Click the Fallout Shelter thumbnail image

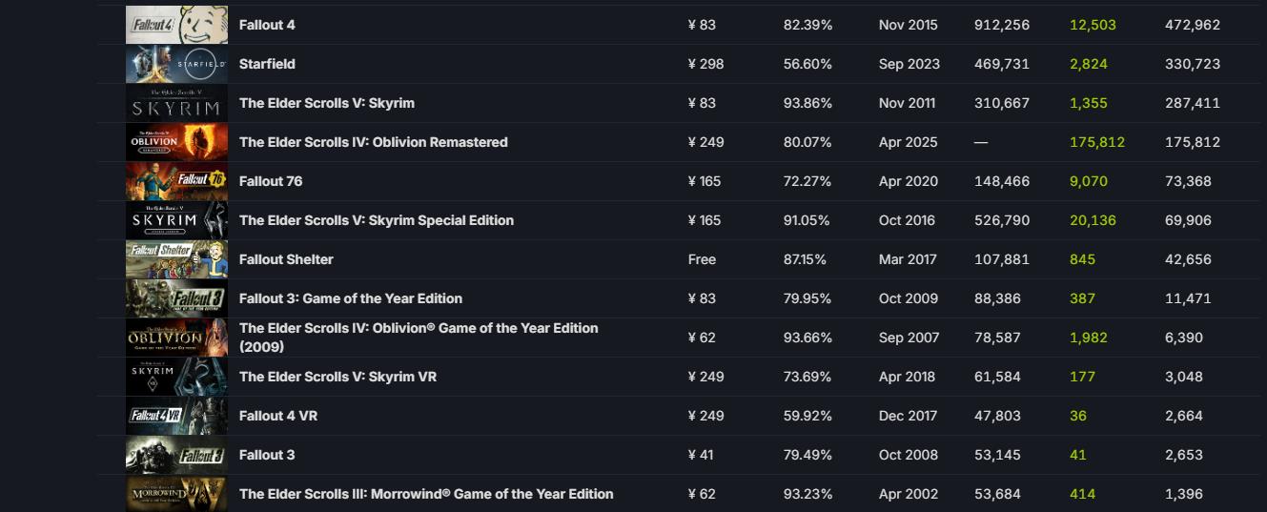coord(176,259)
